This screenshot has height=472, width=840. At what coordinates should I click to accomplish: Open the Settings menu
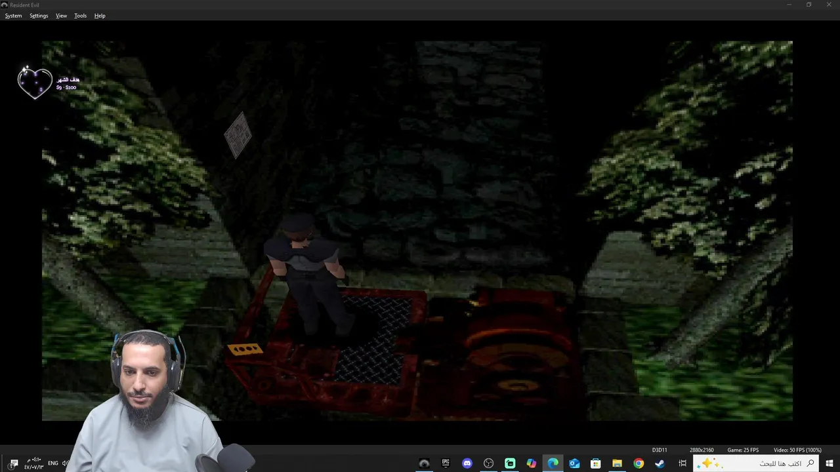[39, 16]
